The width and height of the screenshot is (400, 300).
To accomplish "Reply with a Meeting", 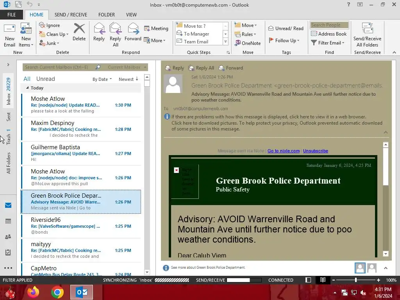I will [x=156, y=28].
